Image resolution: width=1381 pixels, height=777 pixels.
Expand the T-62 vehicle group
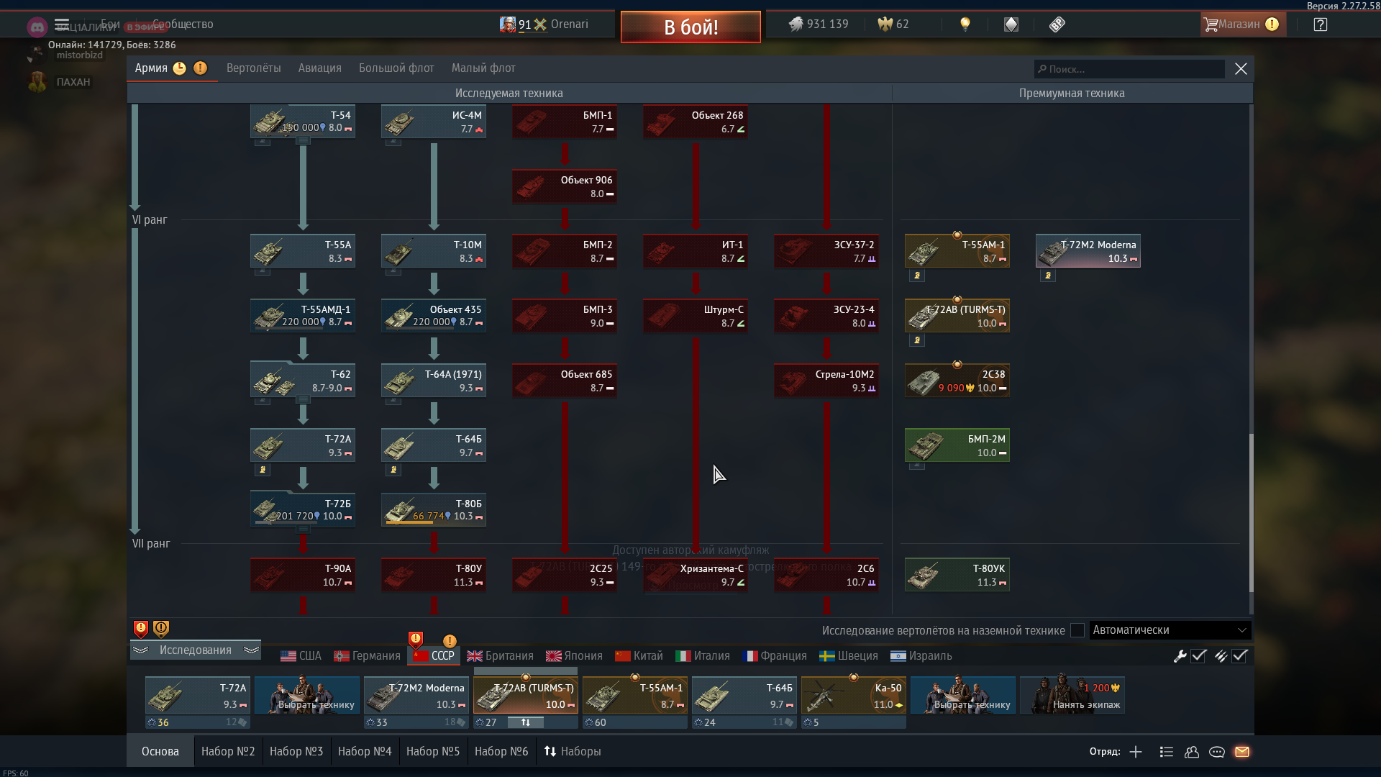(303, 400)
